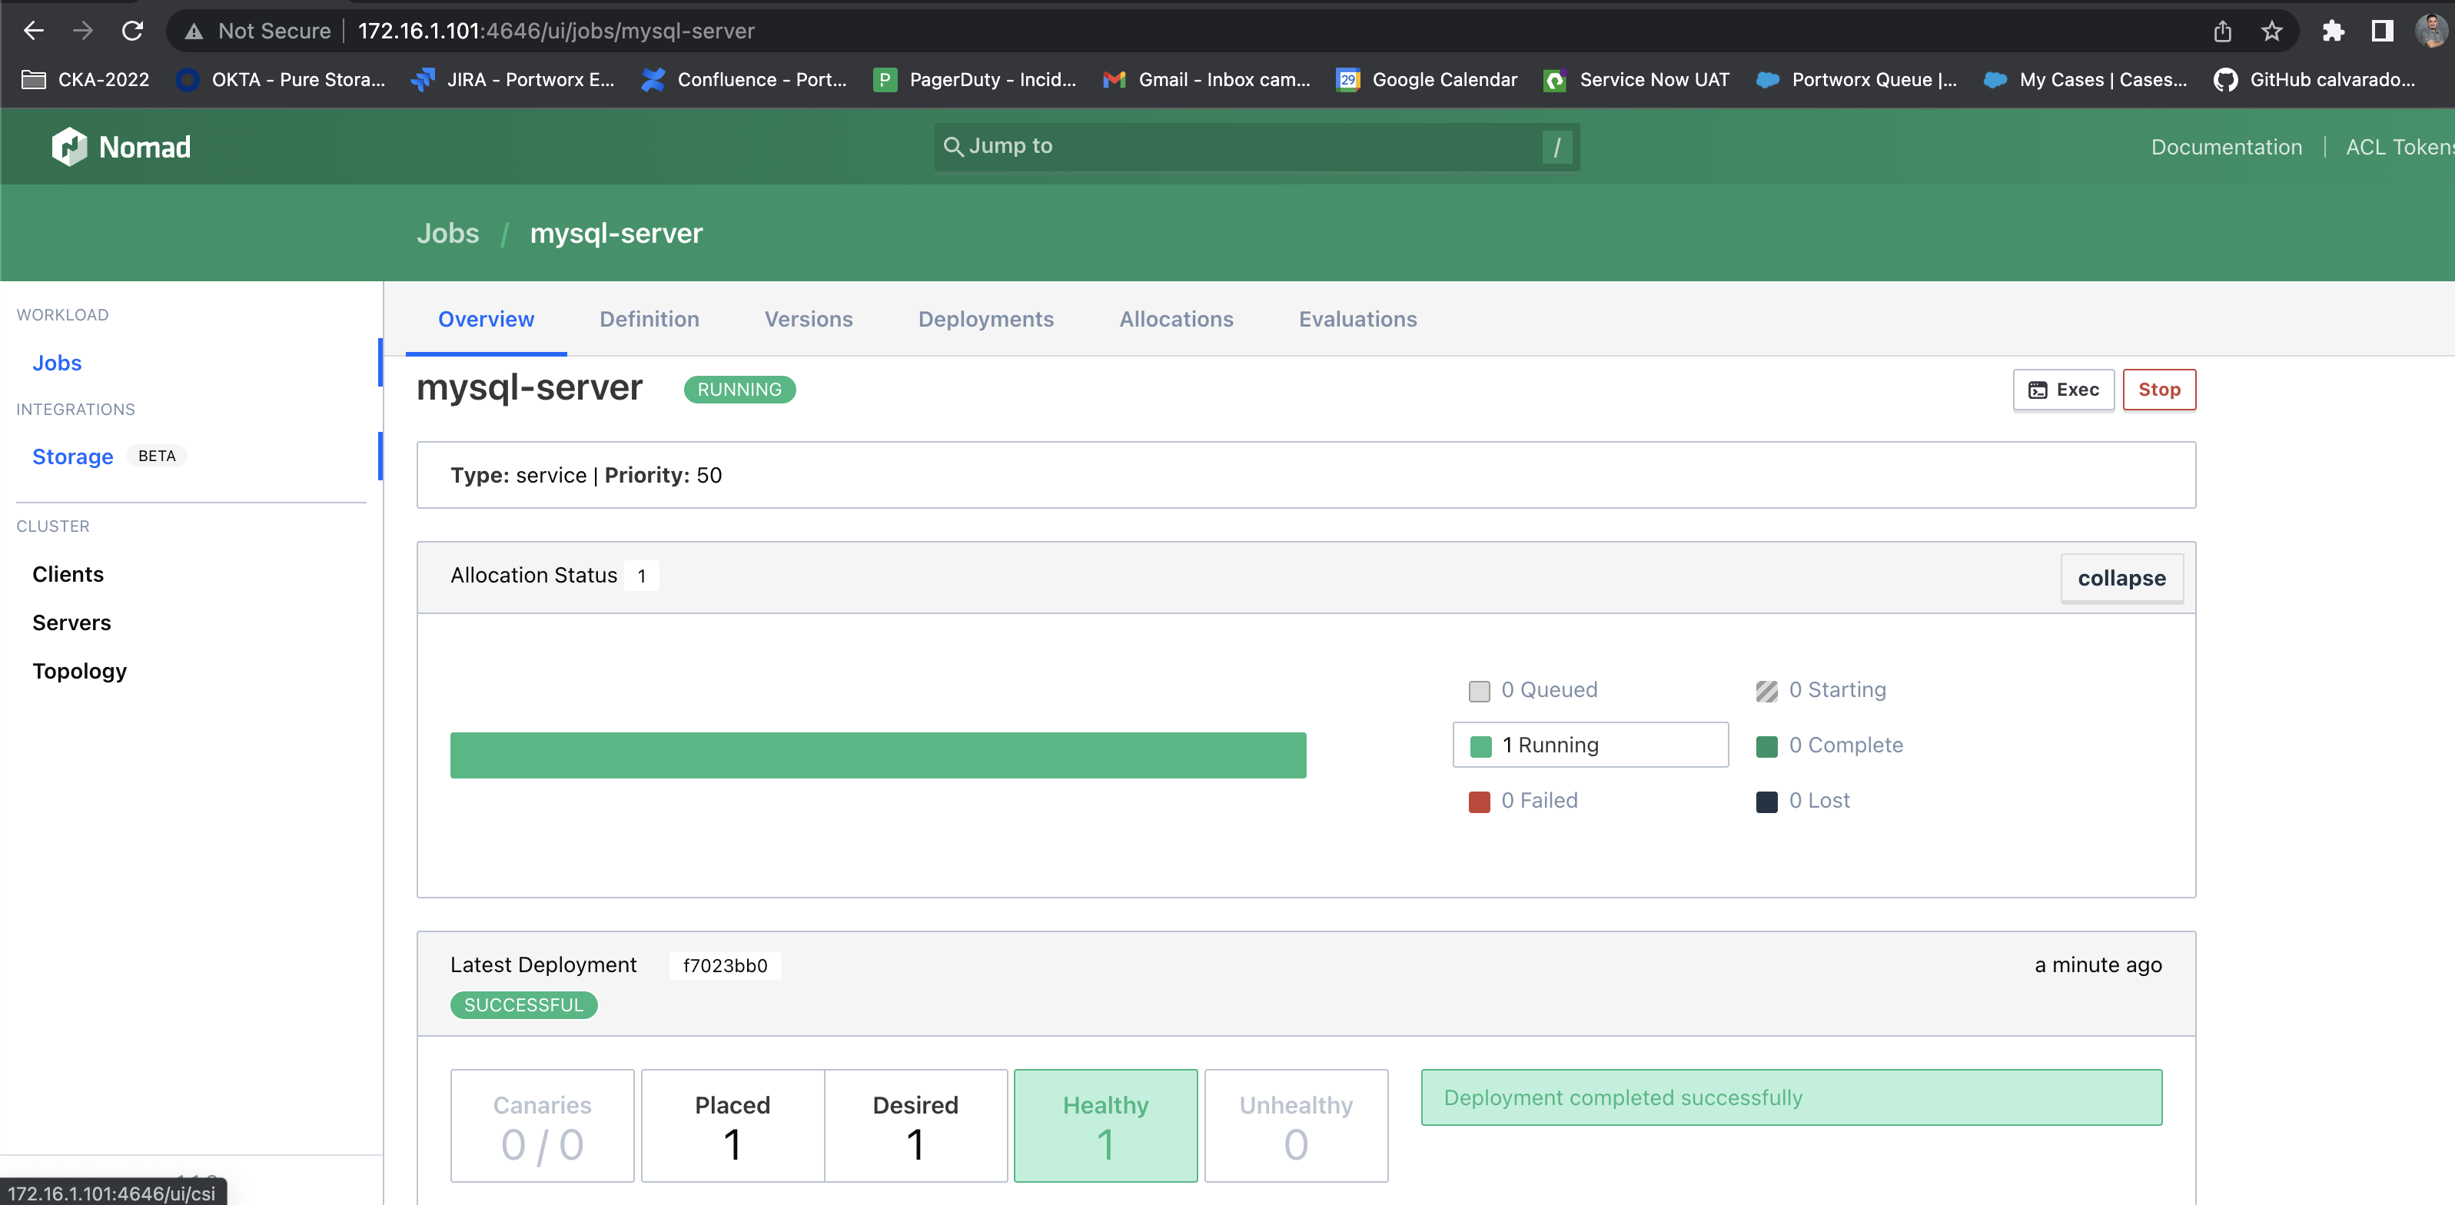
Task: Switch to the Evaluations tab
Action: pos(1357,319)
